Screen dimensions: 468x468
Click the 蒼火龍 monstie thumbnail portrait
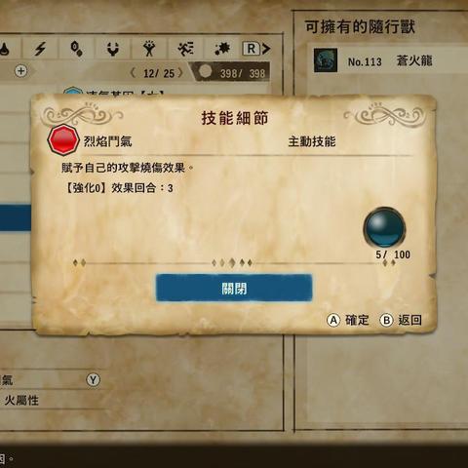point(326,60)
